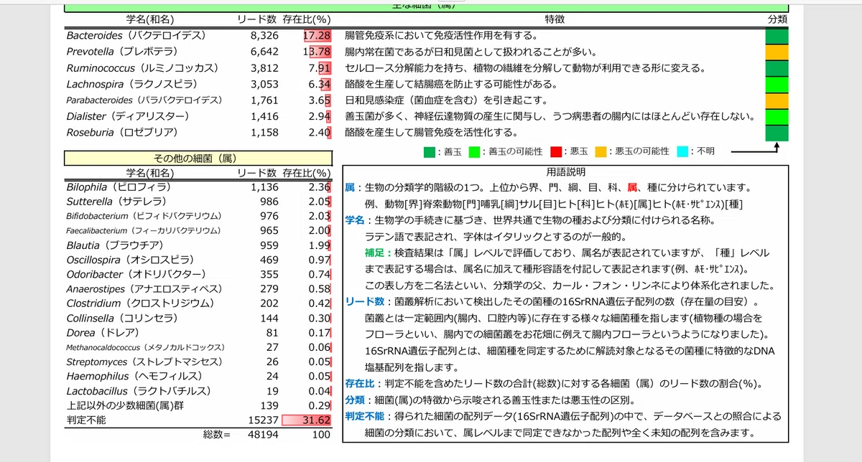This screenshot has width=862, height=462.
Task: Select the read count 15237
Action: pyautogui.click(x=263, y=420)
